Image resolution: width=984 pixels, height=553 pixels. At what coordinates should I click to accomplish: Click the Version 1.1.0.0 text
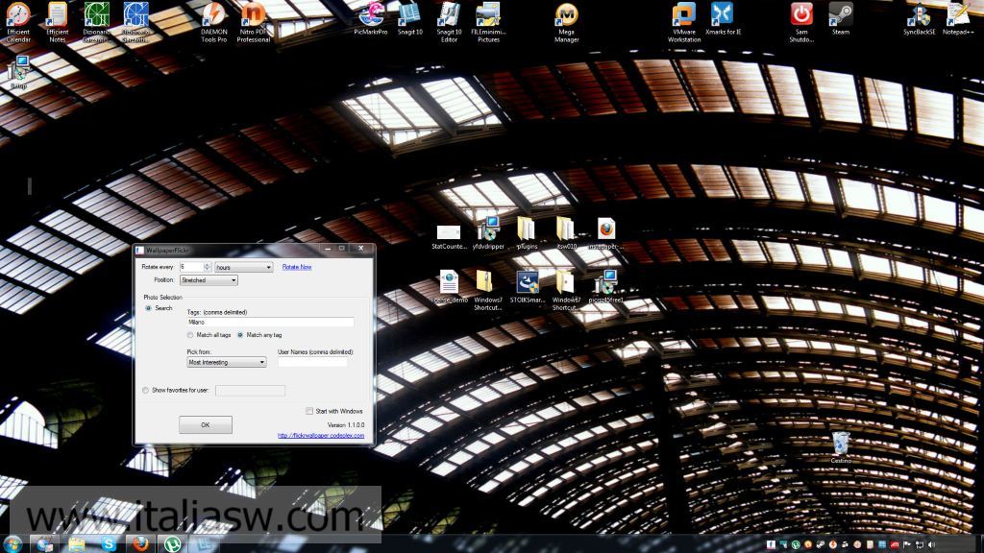coord(346,425)
